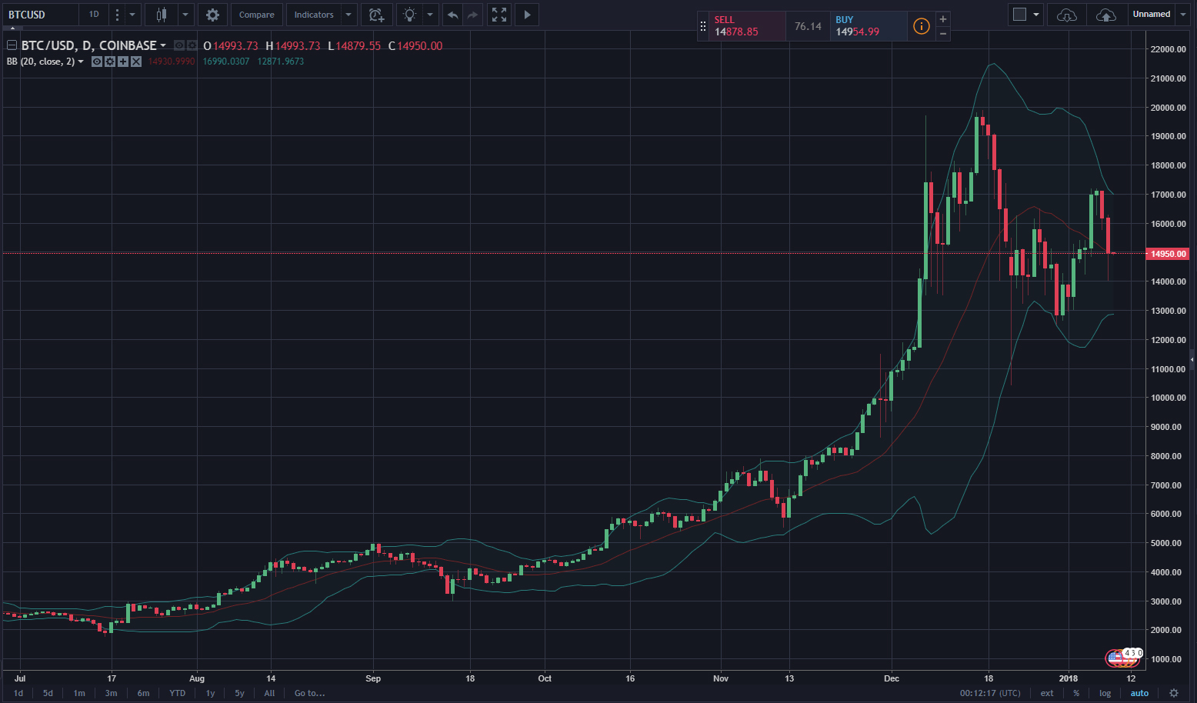
Task: Click the 00:12:17 (UTC) clock
Action: [990, 693]
